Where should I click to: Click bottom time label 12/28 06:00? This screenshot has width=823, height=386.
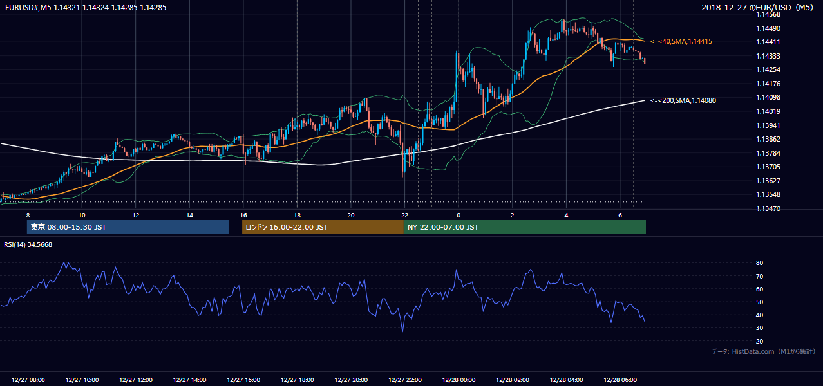point(620,380)
